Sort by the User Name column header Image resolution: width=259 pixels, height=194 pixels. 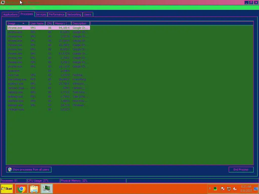(37, 23)
